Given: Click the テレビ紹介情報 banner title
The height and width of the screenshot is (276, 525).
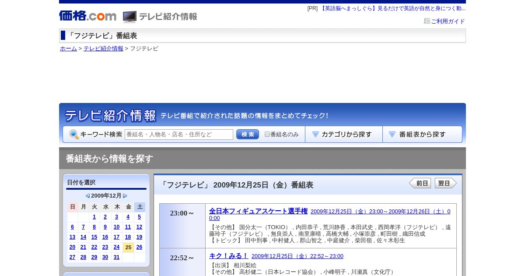Looking at the screenshot, I should coord(110,116).
